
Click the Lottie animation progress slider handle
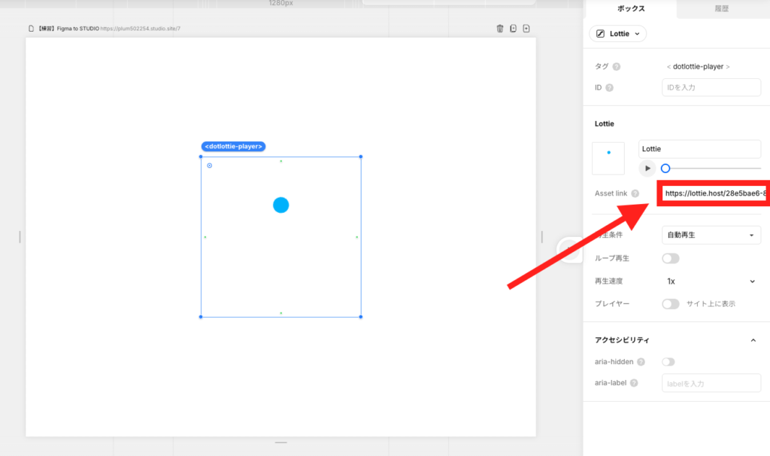click(665, 169)
